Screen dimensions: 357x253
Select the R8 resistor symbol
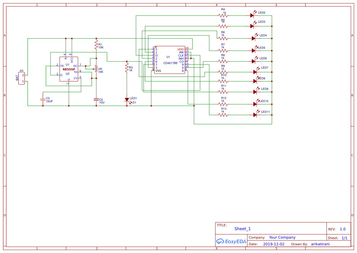[223, 61]
